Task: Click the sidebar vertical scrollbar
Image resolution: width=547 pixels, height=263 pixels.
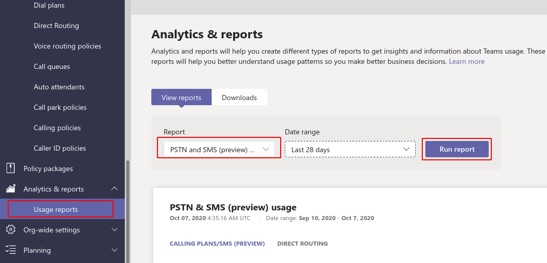Action: [x=128, y=211]
